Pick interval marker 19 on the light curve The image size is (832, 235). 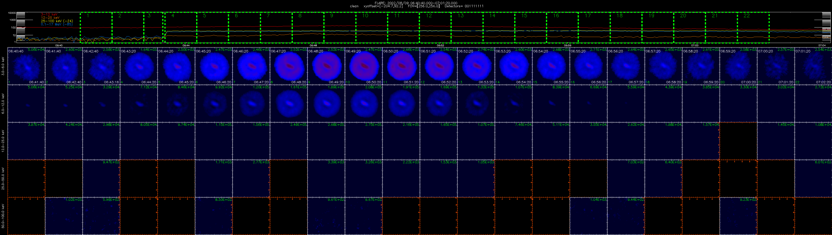click(651, 15)
